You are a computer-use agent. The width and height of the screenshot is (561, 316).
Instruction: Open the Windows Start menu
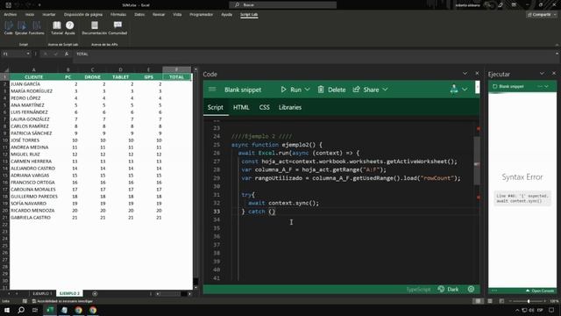(x=7, y=310)
